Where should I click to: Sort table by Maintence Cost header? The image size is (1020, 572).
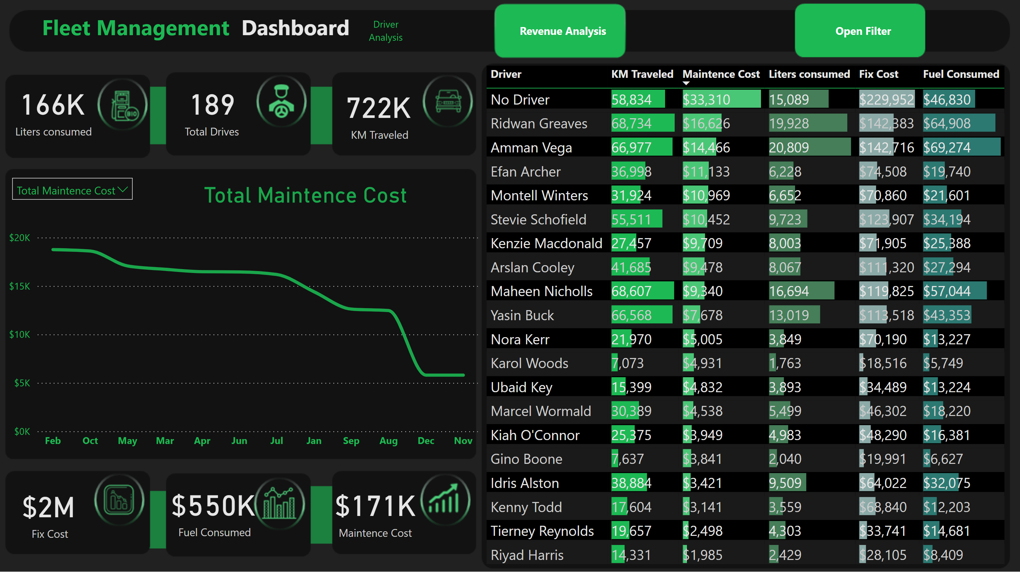click(721, 74)
